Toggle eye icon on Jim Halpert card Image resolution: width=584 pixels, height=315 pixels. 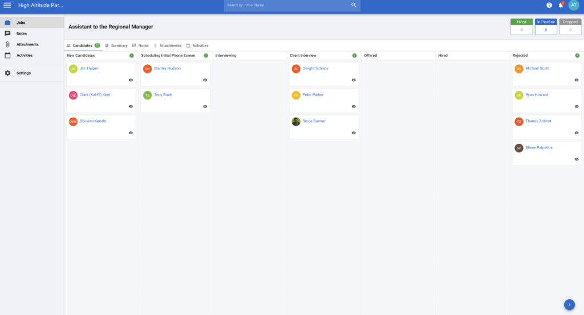tap(131, 80)
